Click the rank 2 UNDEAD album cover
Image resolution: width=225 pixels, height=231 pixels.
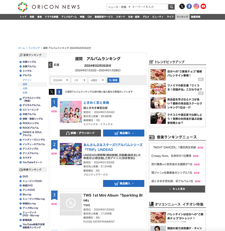tap(71, 154)
